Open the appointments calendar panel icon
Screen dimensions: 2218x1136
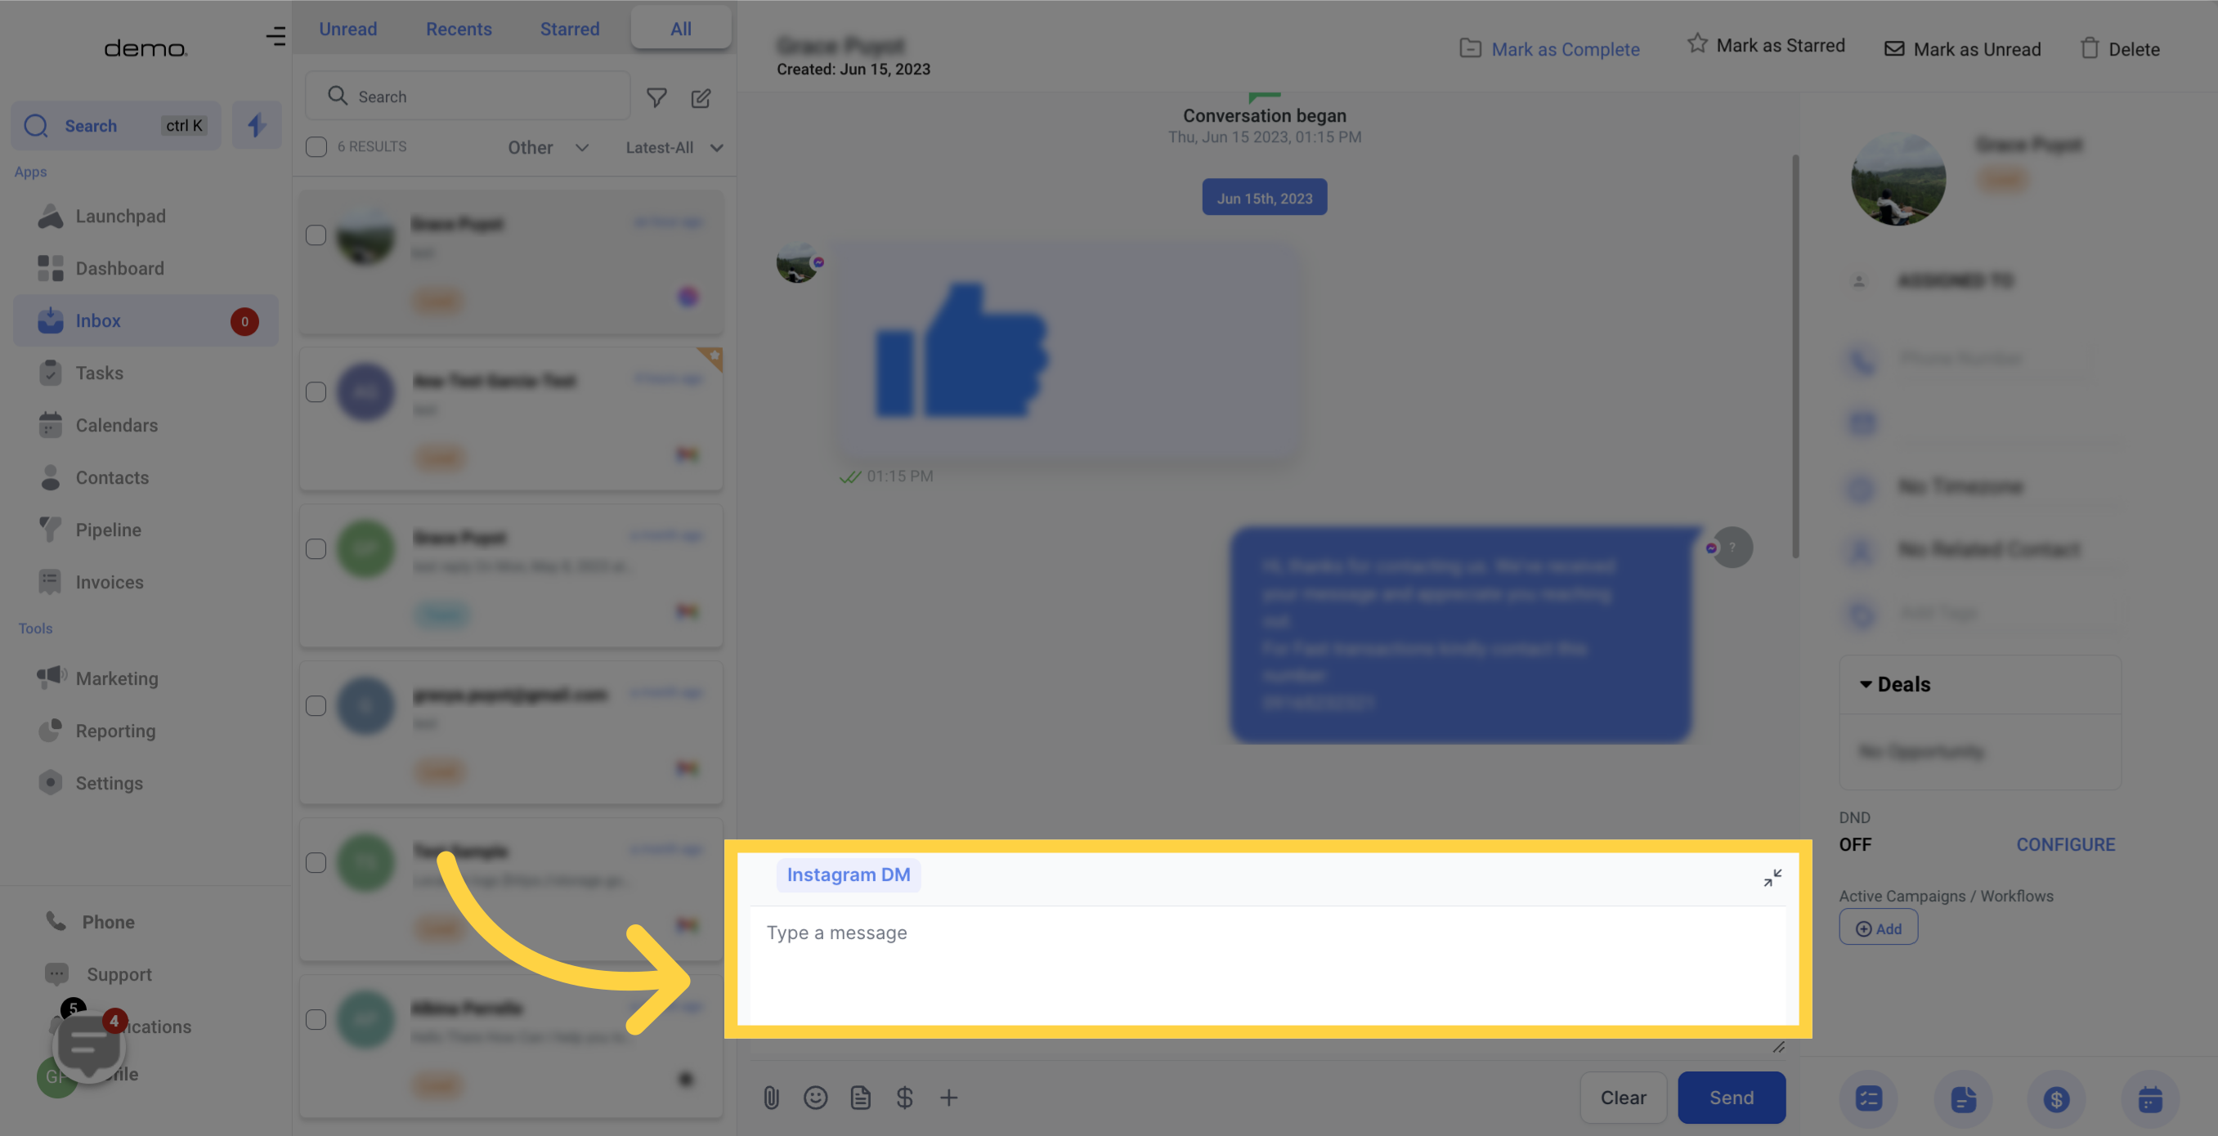[x=2150, y=1099]
